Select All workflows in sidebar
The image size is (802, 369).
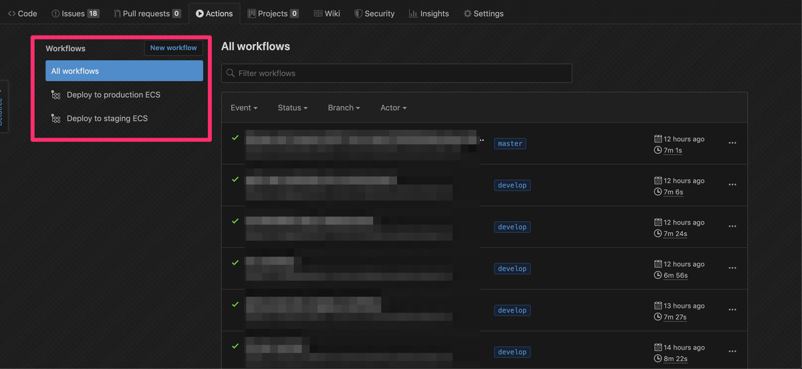click(x=124, y=71)
